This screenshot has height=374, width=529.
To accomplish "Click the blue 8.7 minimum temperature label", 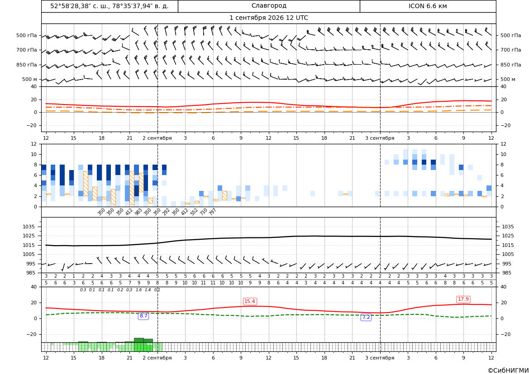I will 143,316.
